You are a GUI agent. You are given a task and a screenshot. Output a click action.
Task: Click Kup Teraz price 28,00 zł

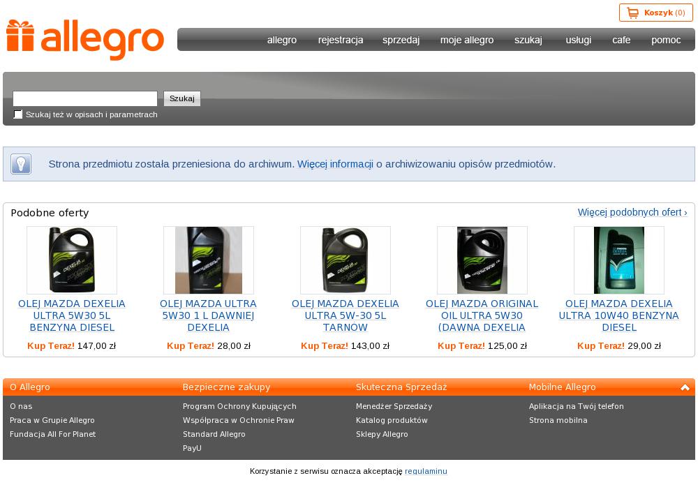click(x=208, y=345)
